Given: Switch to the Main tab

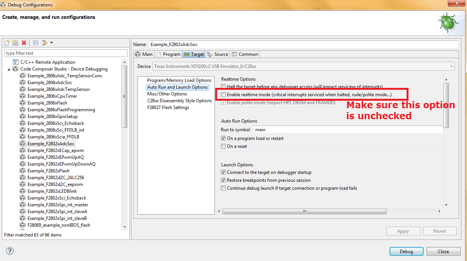Looking at the screenshot, I should pos(143,54).
